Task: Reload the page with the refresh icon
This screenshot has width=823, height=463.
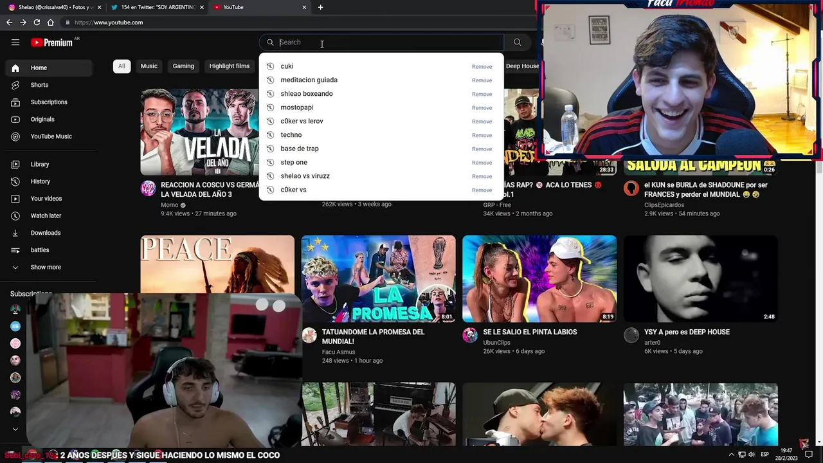Action: click(x=37, y=23)
